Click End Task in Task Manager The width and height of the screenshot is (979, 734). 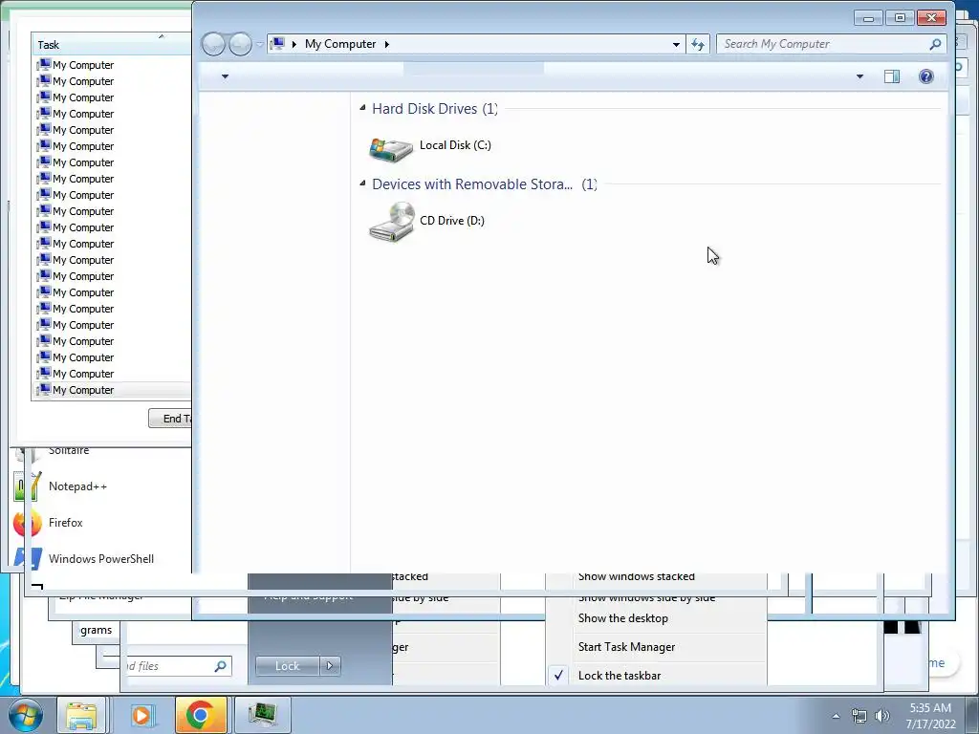coord(170,419)
